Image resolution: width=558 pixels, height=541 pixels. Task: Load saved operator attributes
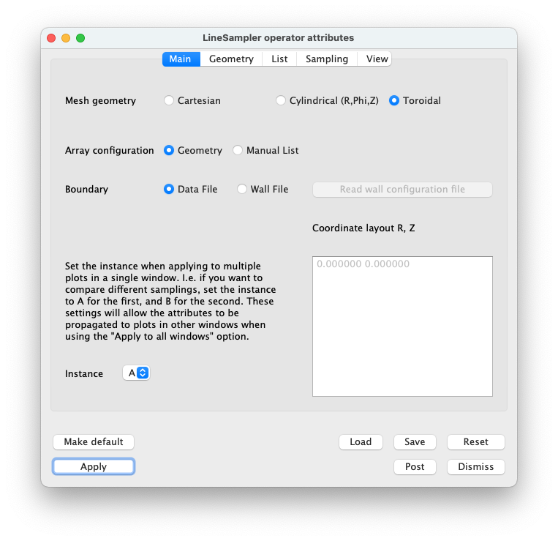[x=361, y=441]
